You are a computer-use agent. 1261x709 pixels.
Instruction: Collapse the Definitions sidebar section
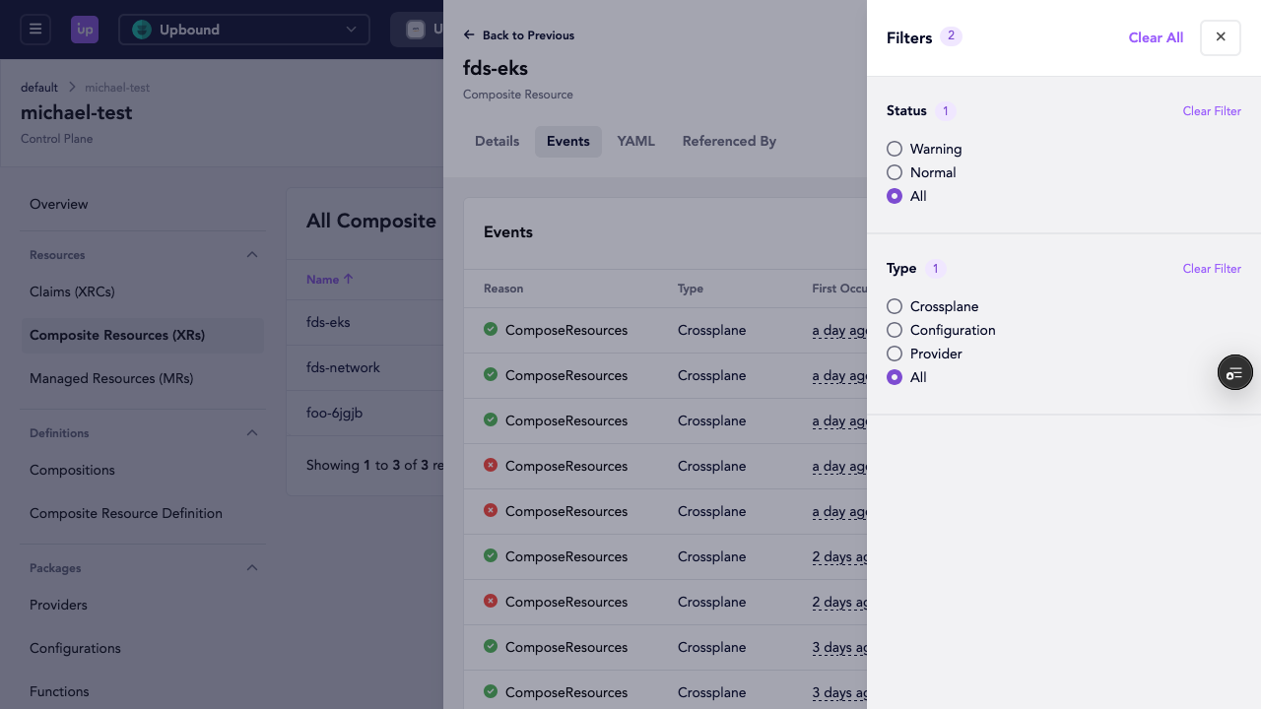tap(252, 433)
